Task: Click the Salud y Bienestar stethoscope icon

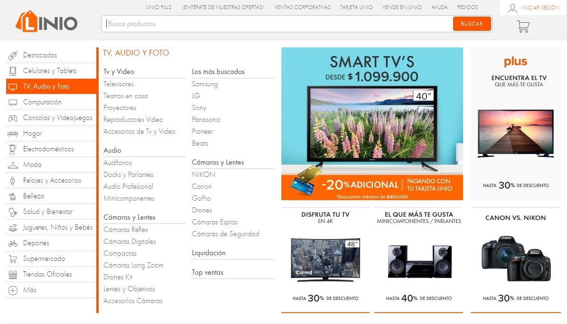Action: pyautogui.click(x=13, y=212)
